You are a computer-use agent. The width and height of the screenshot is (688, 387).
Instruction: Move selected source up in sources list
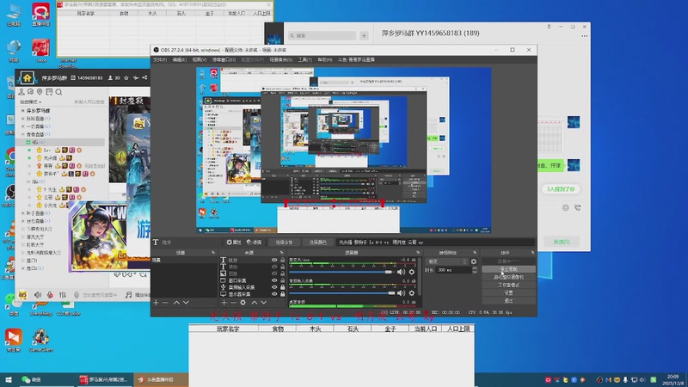tap(254, 303)
